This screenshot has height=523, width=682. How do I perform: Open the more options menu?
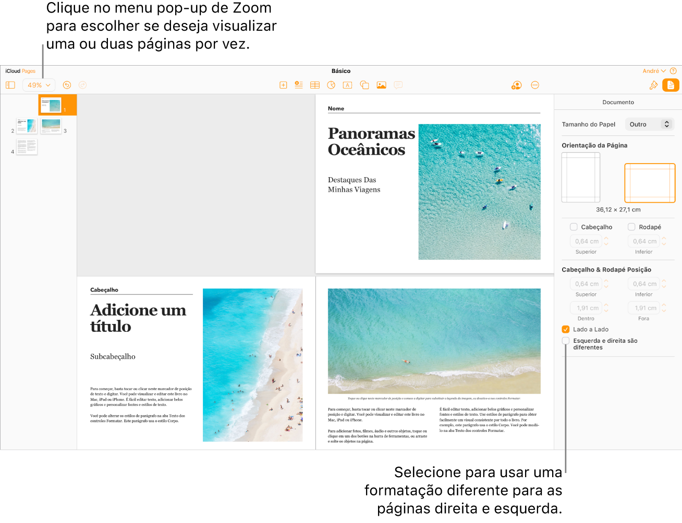click(535, 85)
